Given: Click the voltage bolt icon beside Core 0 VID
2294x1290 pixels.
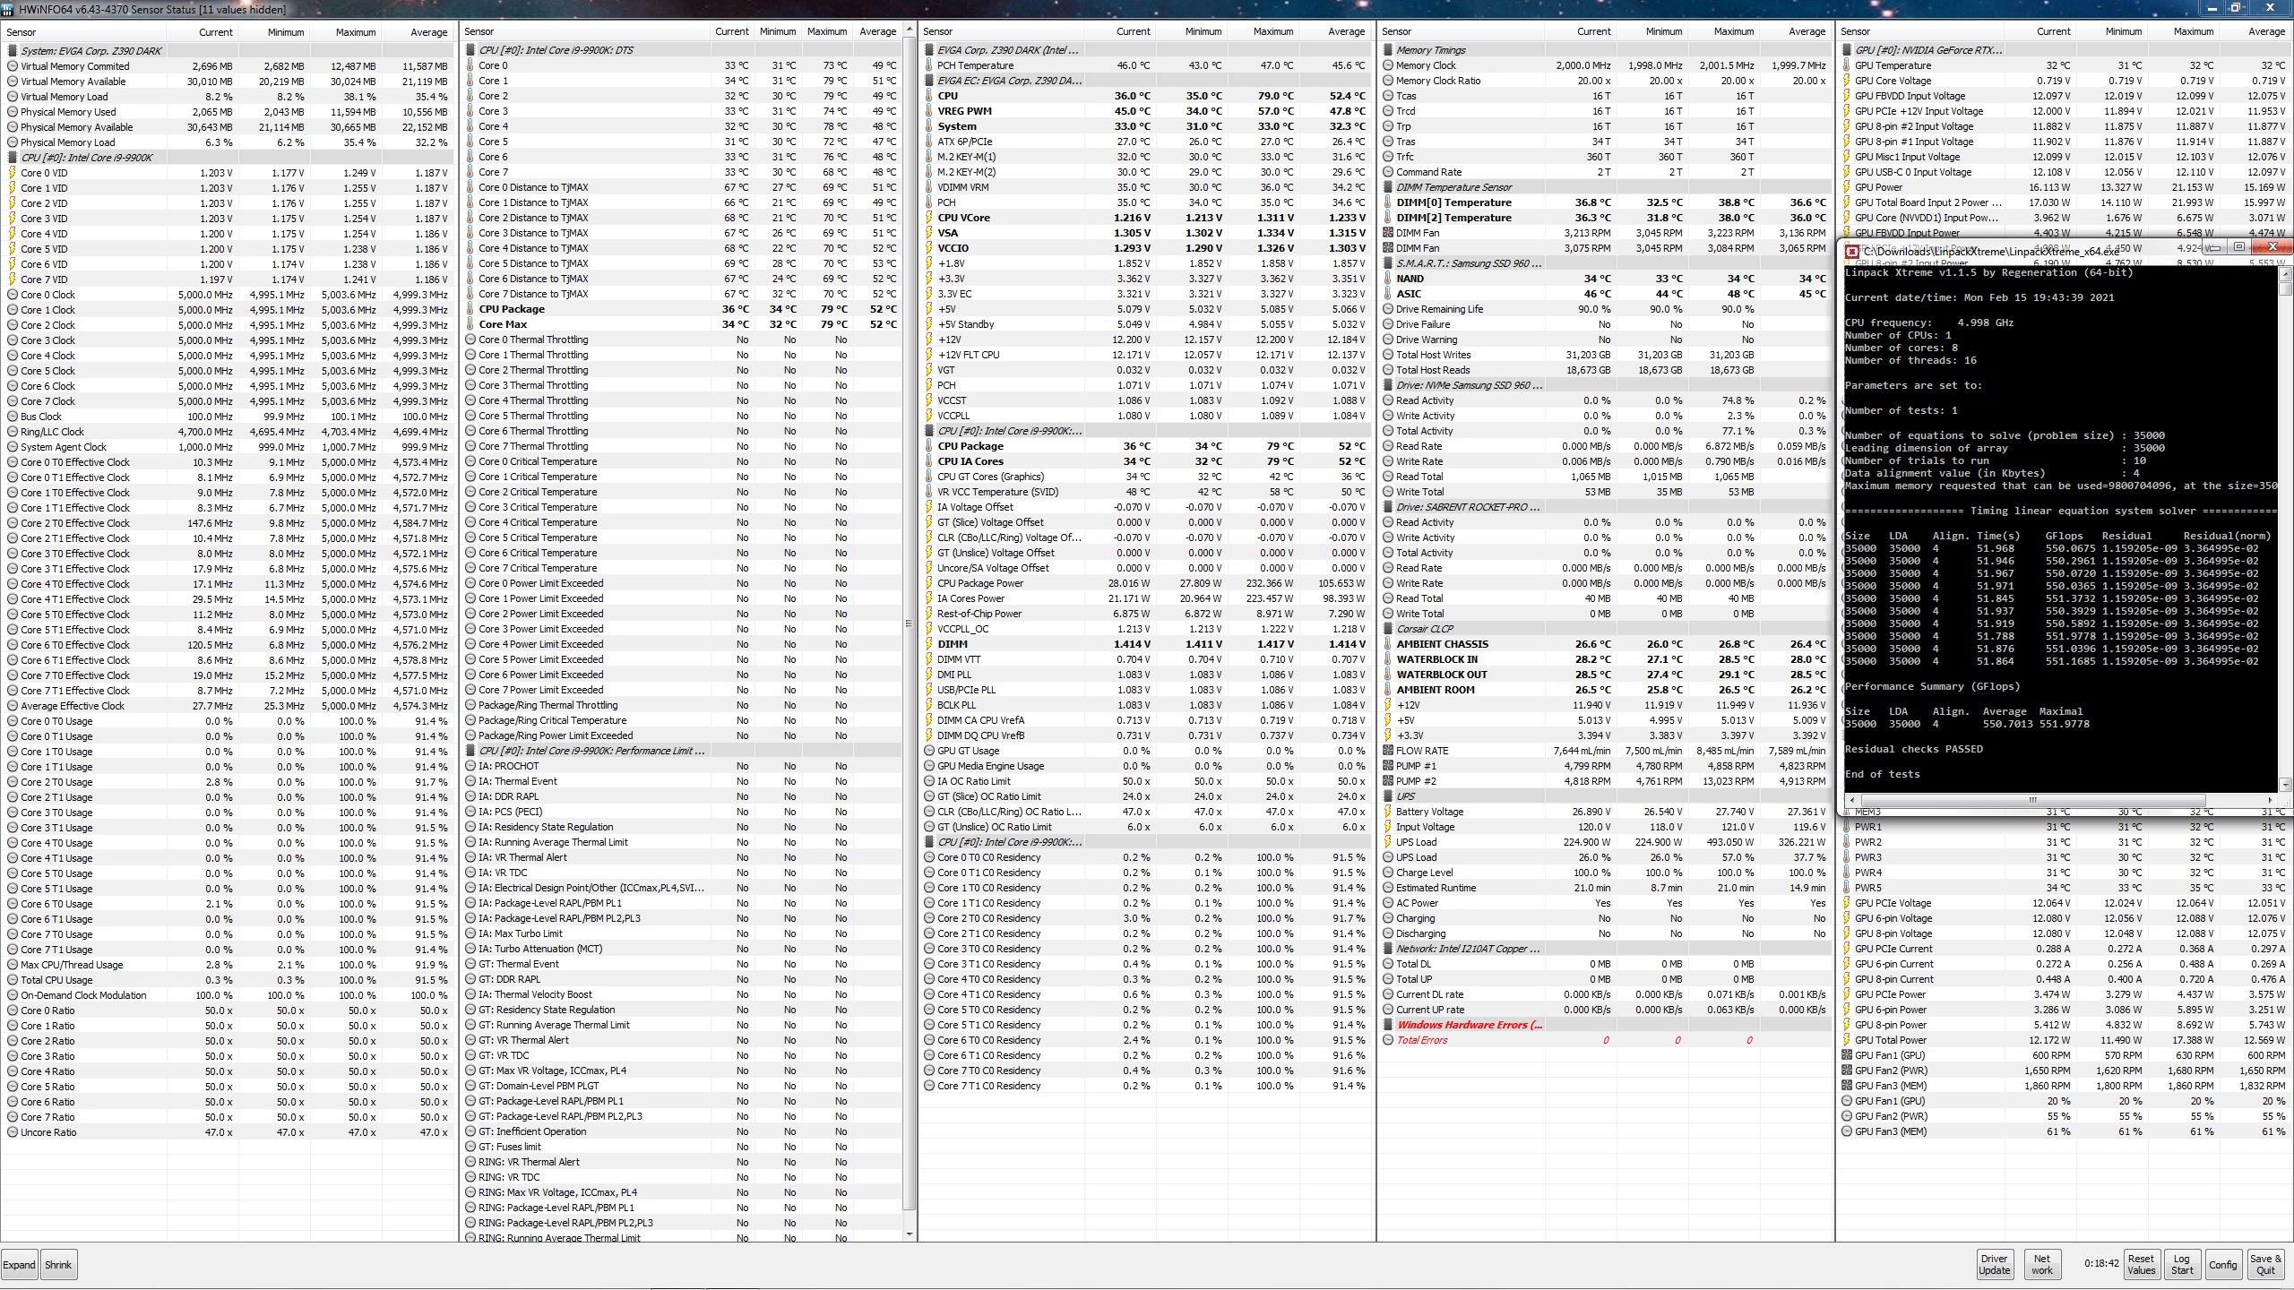Looking at the screenshot, I should pos(13,173).
